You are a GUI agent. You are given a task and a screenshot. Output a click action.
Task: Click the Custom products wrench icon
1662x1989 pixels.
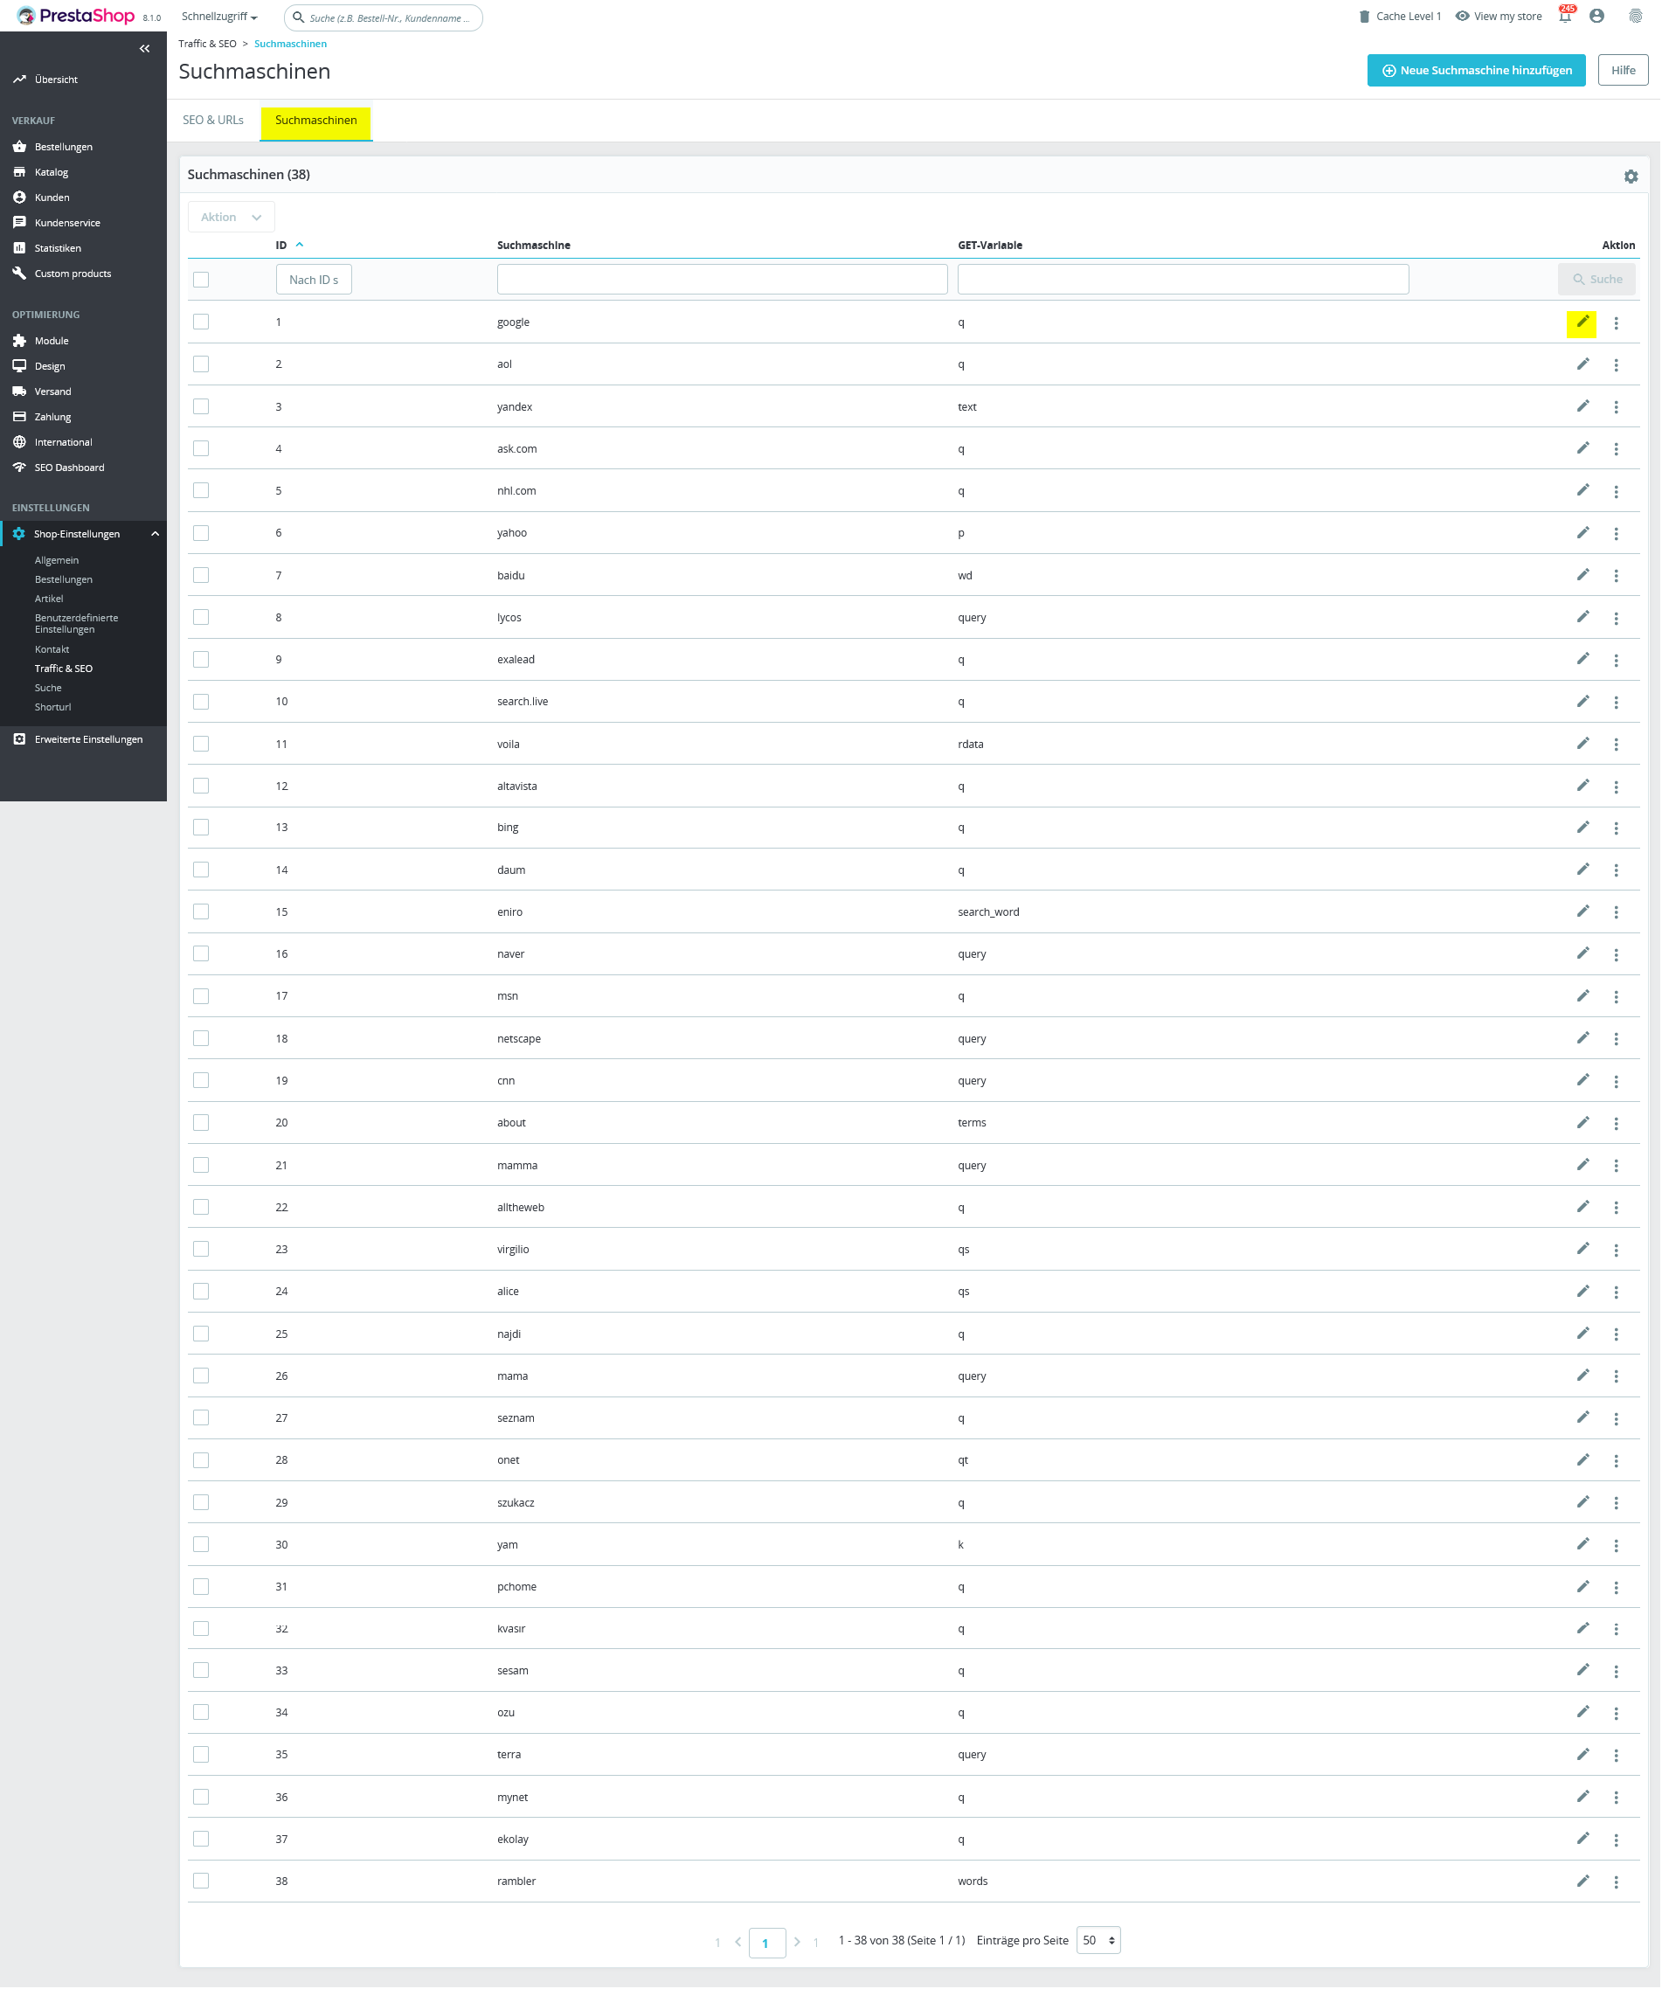(19, 274)
